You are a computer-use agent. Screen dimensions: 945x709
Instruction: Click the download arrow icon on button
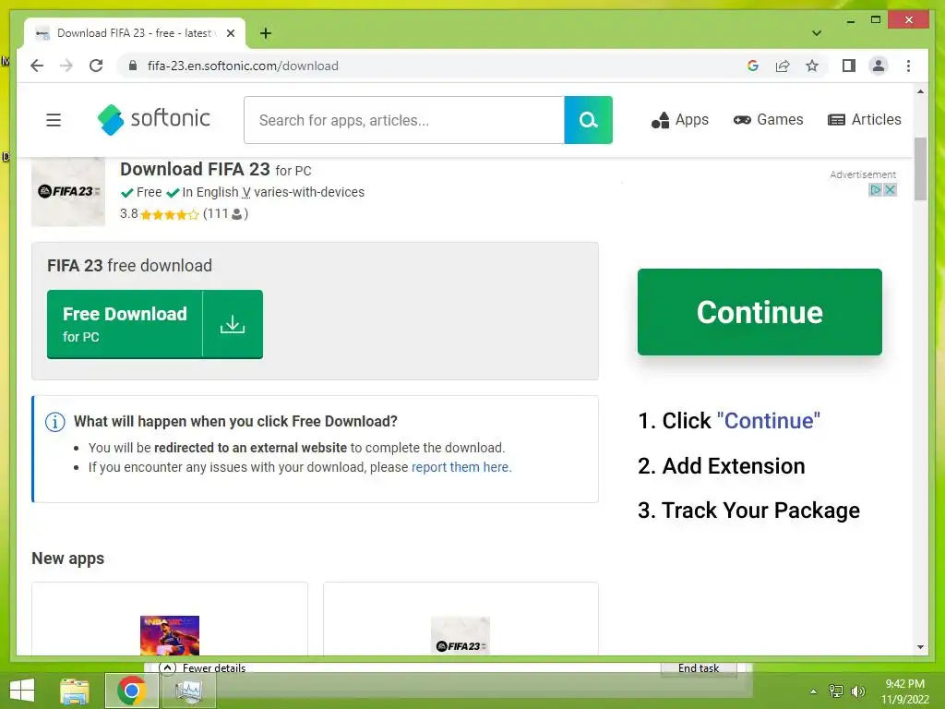coord(233,324)
